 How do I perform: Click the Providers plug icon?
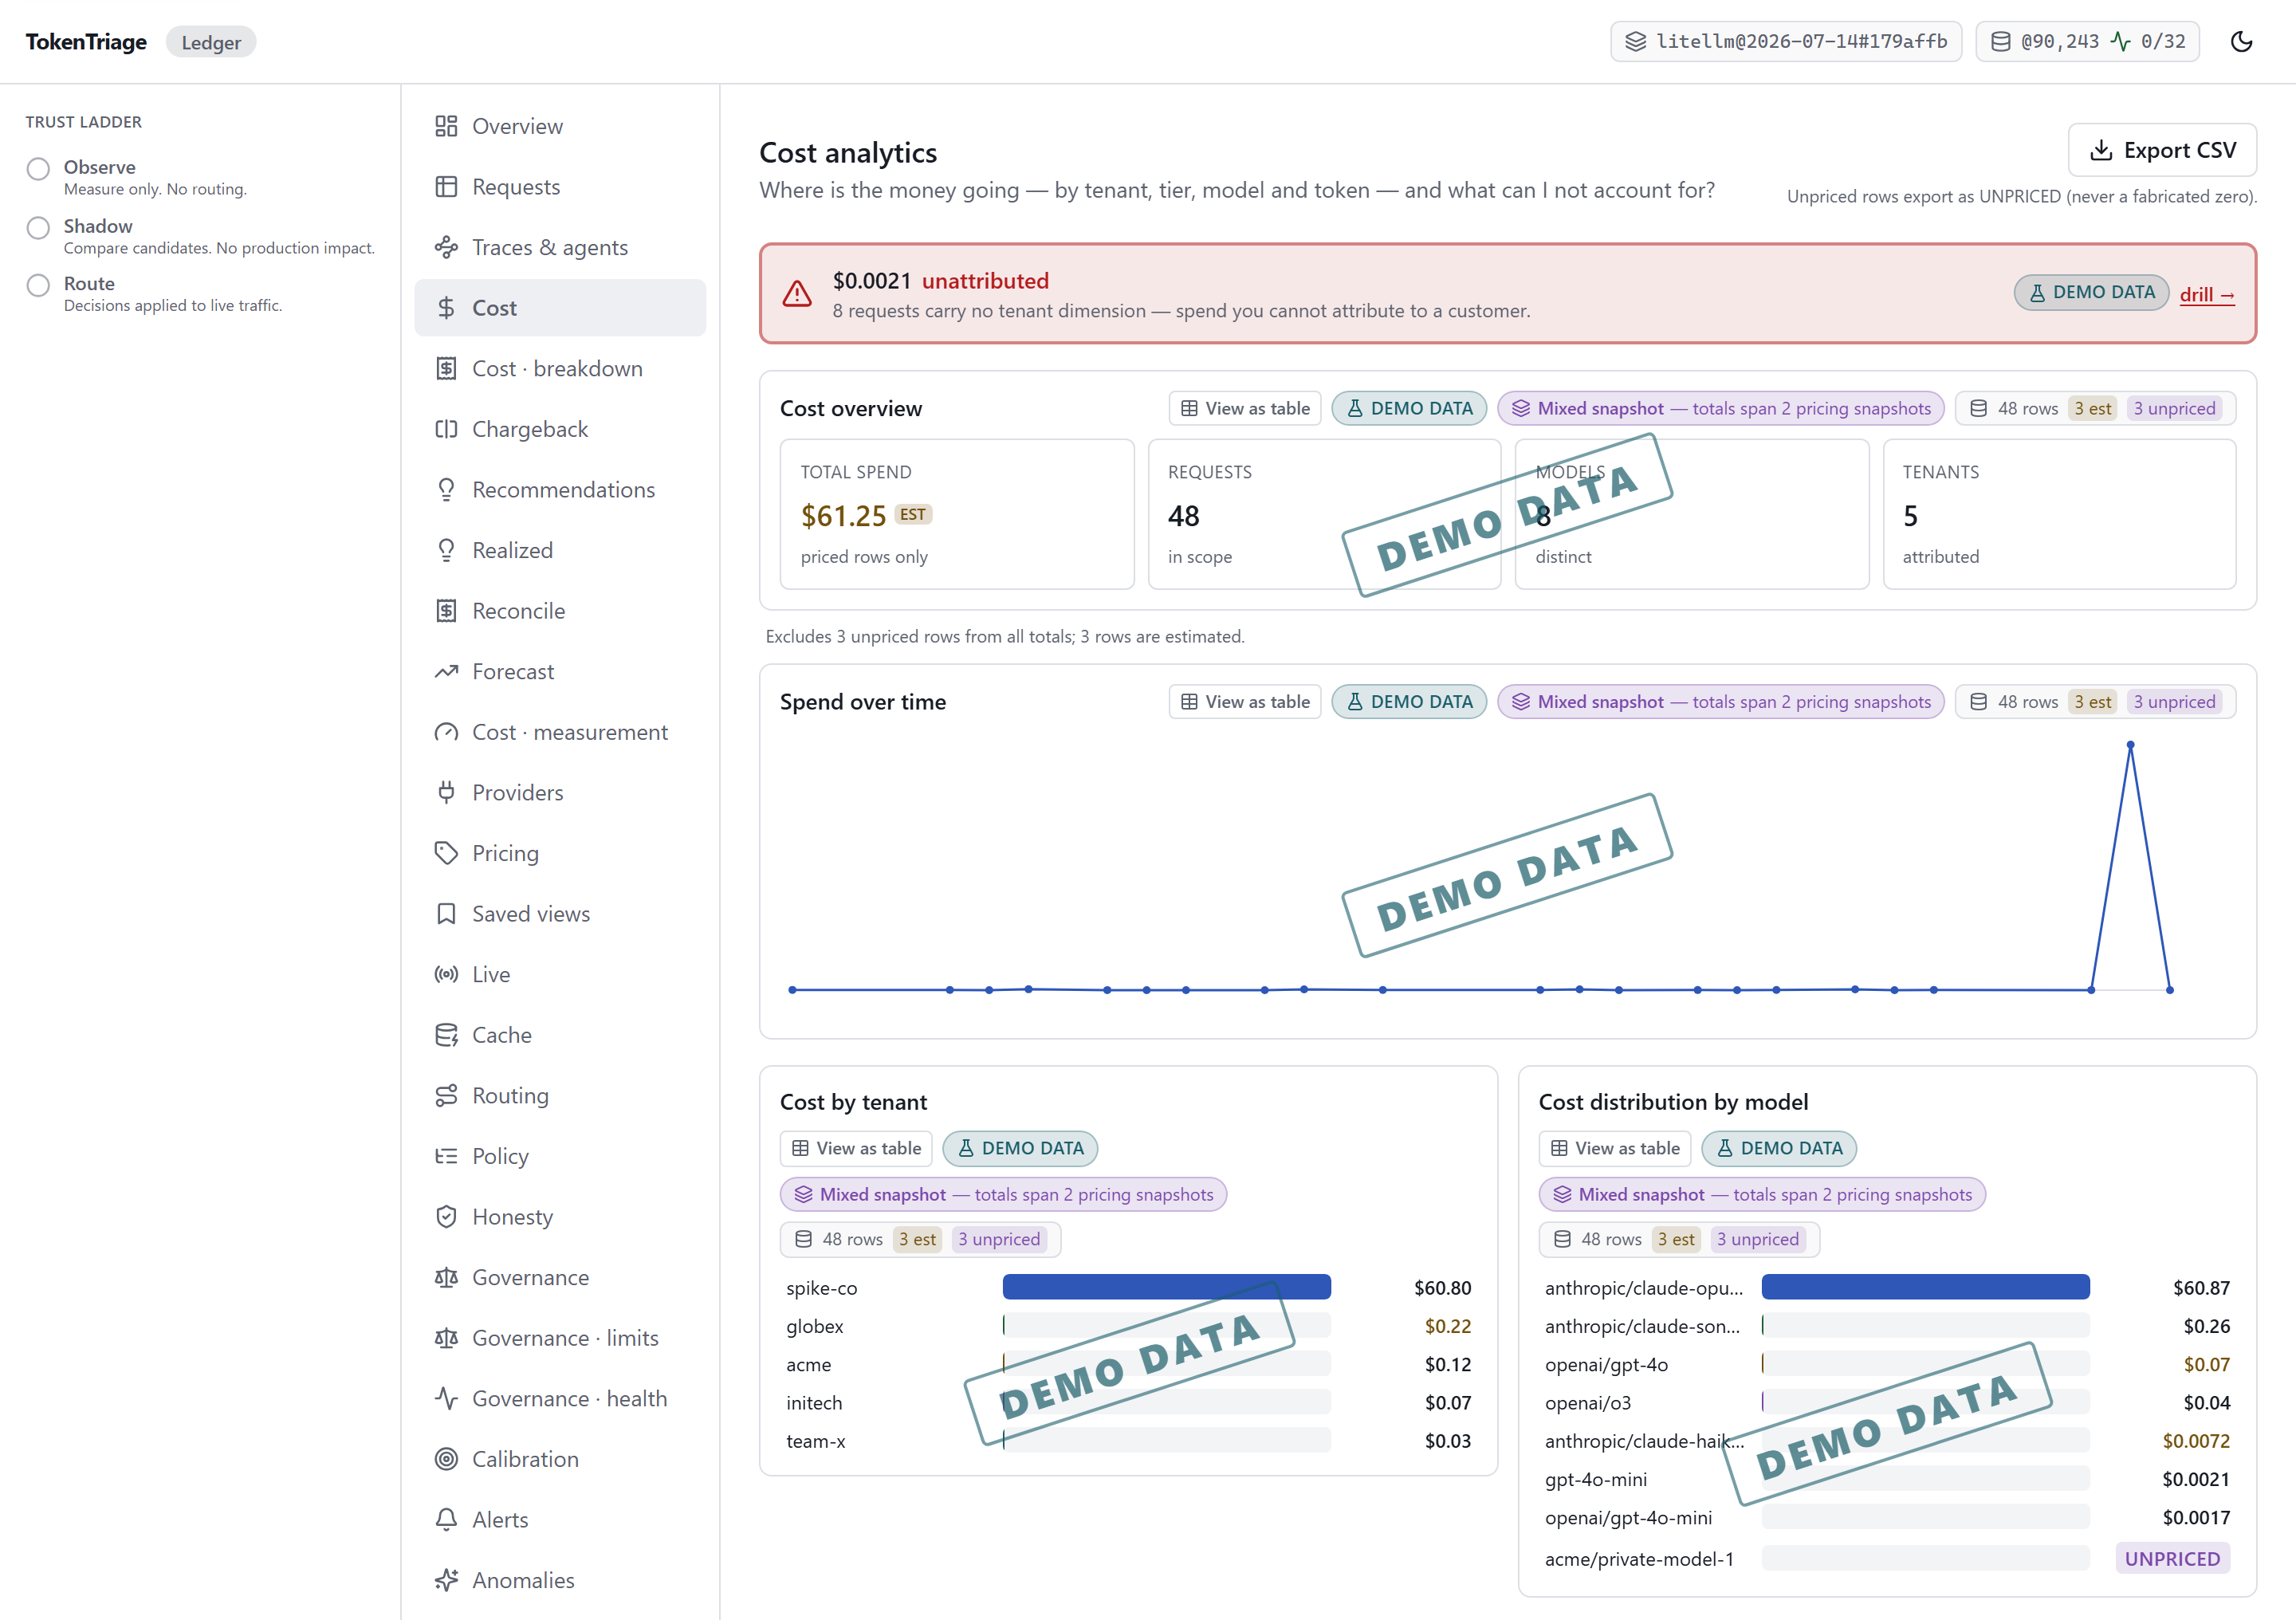click(446, 793)
